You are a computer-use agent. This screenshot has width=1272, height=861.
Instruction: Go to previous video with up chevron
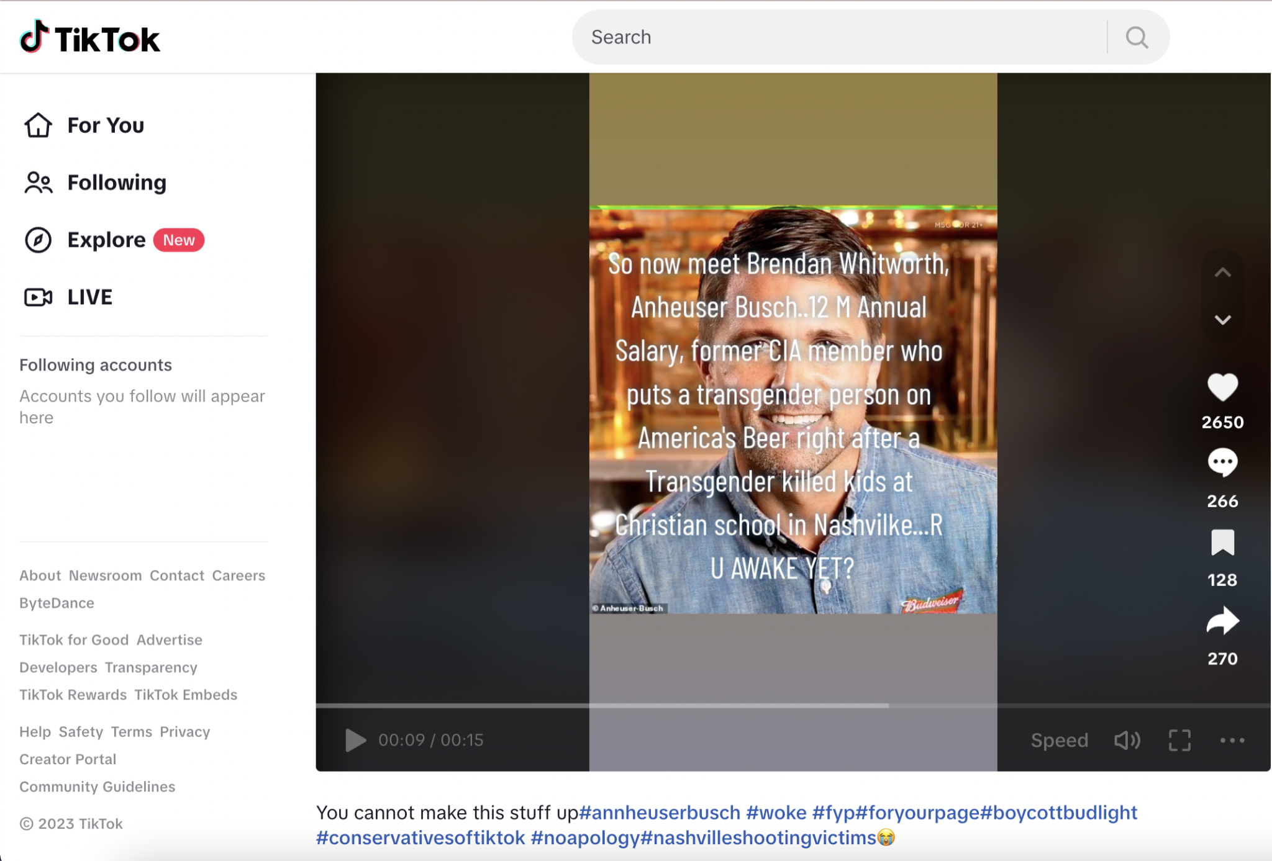point(1222,273)
